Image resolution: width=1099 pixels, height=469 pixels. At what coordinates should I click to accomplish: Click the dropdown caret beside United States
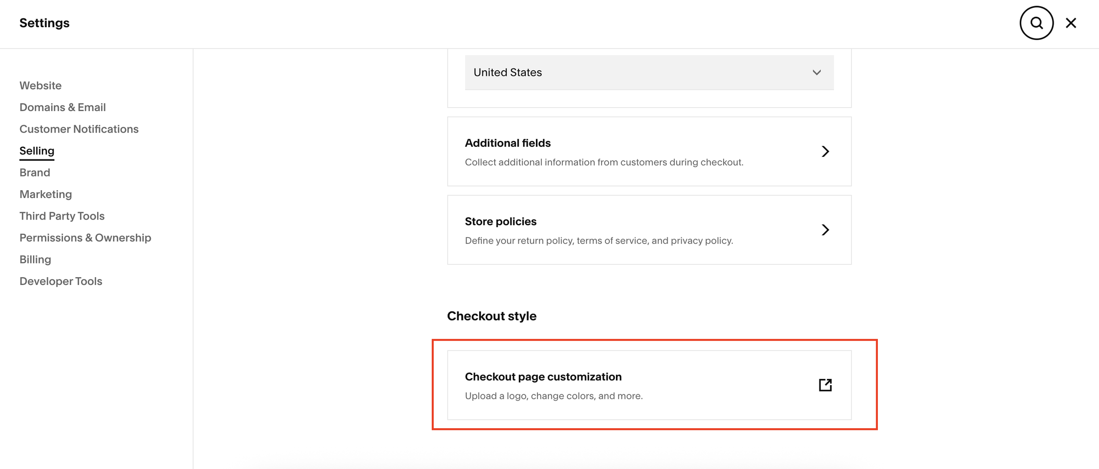[816, 72]
